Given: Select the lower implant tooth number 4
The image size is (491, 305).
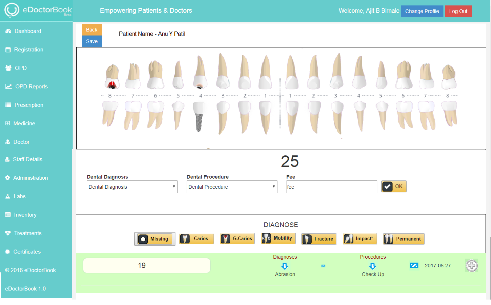Looking at the screenshot, I should pos(198,117).
